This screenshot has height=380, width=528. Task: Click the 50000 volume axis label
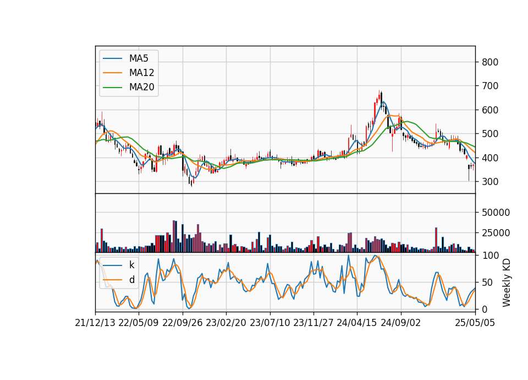pyautogui.click(x=496, y=213)
